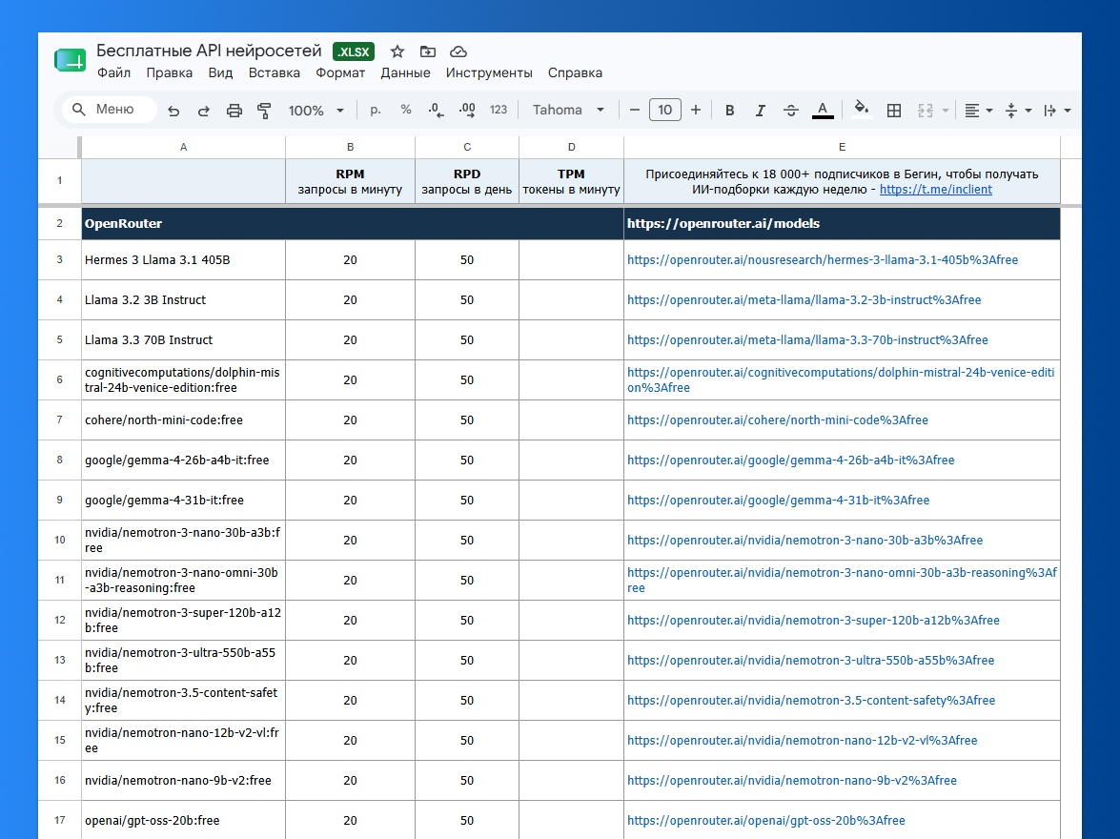The width and height of the screenshot is (1120, 839).
Task: Click the increase decimal places icon
Action: 467,110
